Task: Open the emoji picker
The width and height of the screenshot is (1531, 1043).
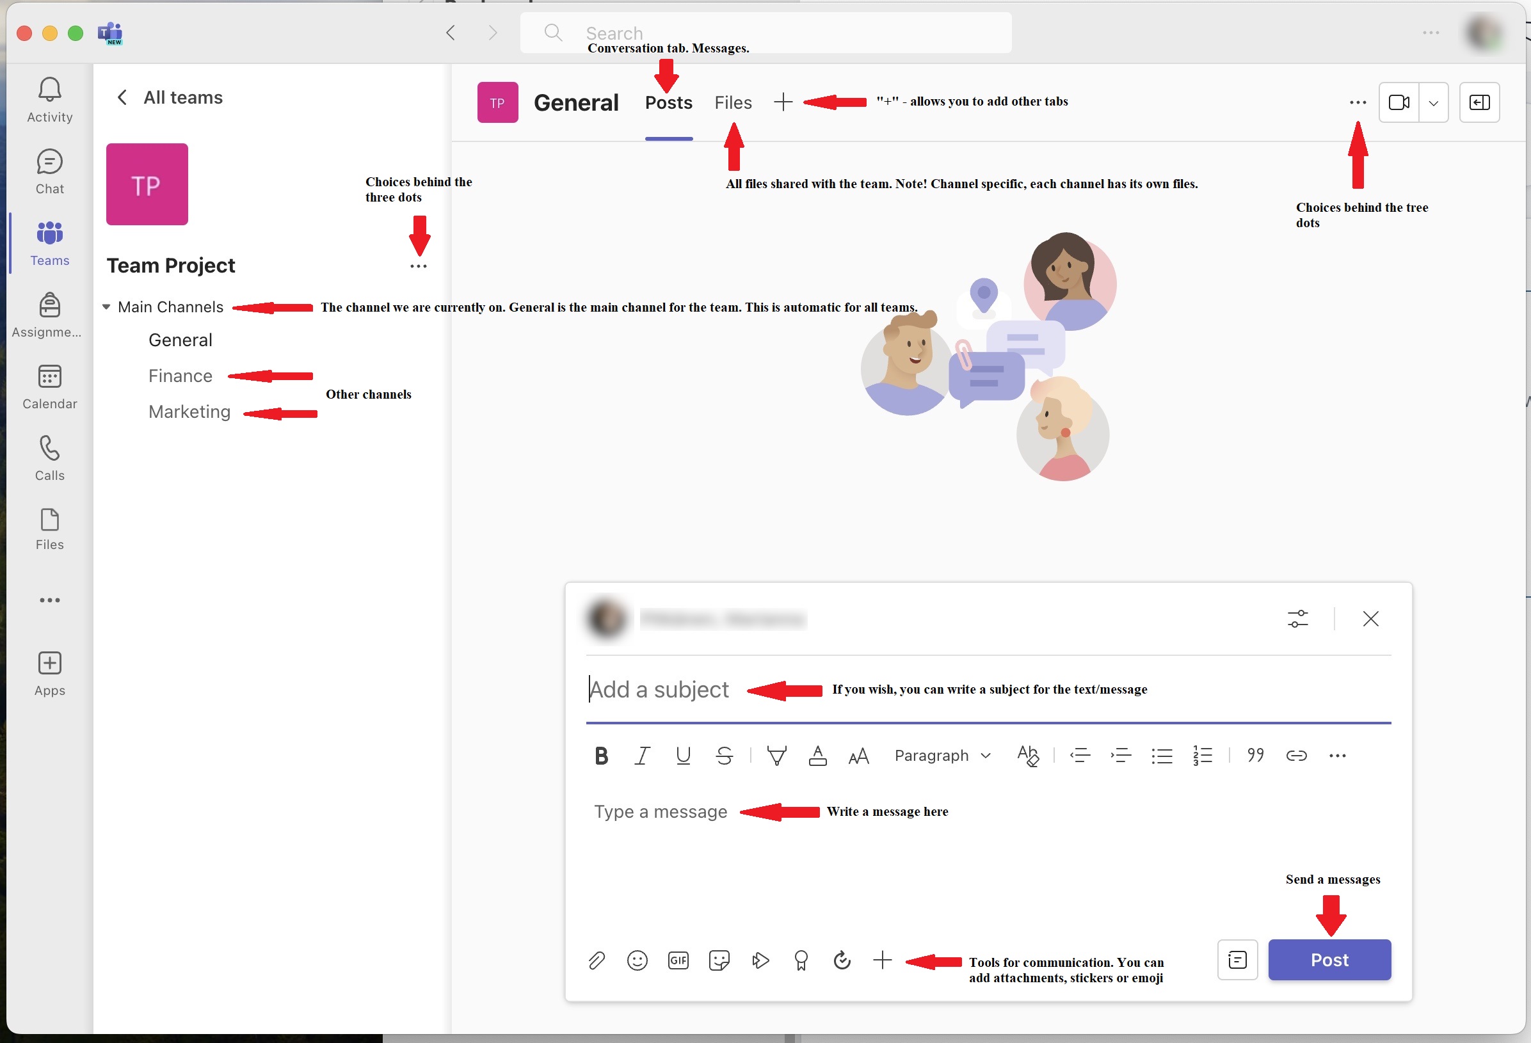Action: 637,960
